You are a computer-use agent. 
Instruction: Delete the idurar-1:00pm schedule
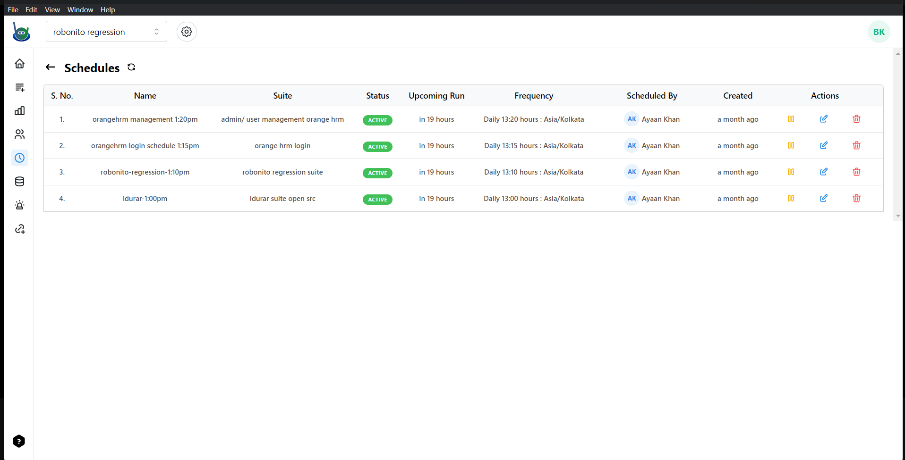(x=856, y=198)
